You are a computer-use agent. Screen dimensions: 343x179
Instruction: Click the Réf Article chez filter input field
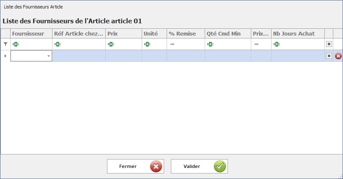83,44
